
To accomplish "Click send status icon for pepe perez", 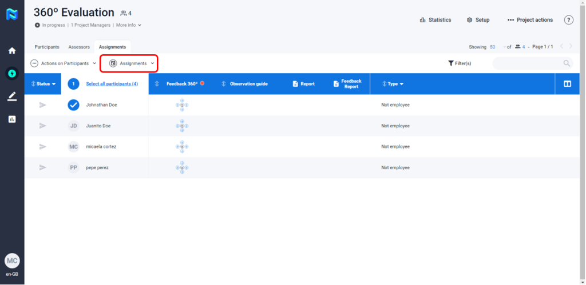I will (x=42, y=167).
